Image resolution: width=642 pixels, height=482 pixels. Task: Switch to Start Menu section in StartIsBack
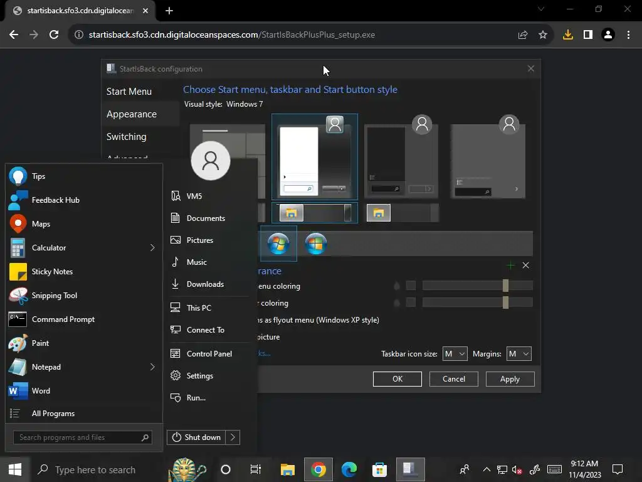pos(129,92)
